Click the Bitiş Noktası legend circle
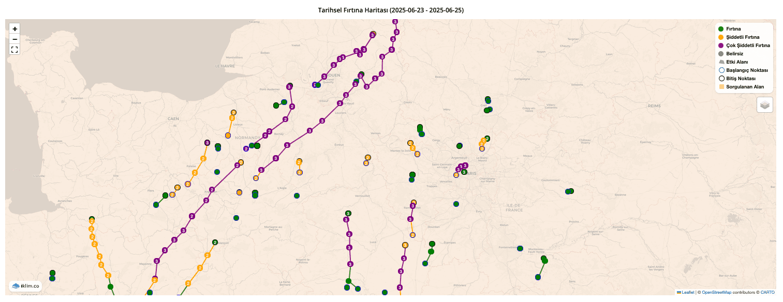The height and width of the screenshot is (302, 783). click(x=721, y=79)
